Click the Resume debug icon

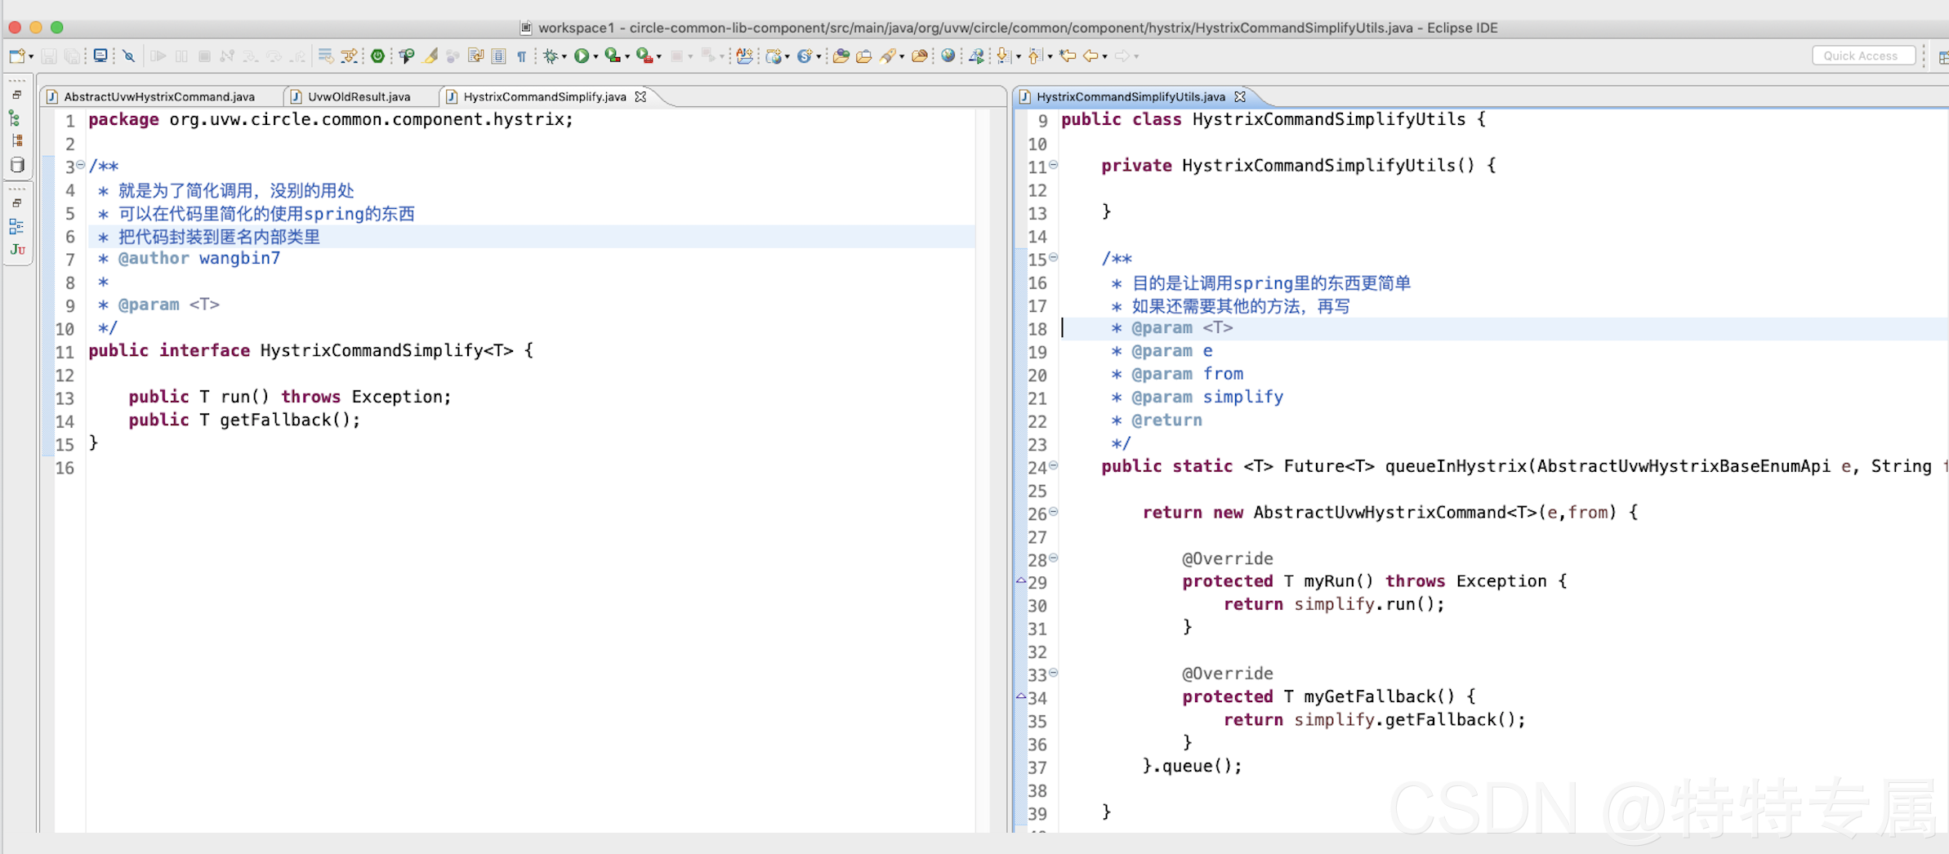158,56
